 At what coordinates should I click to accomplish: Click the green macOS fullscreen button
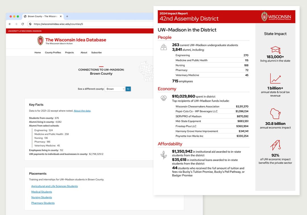[18, 16]
